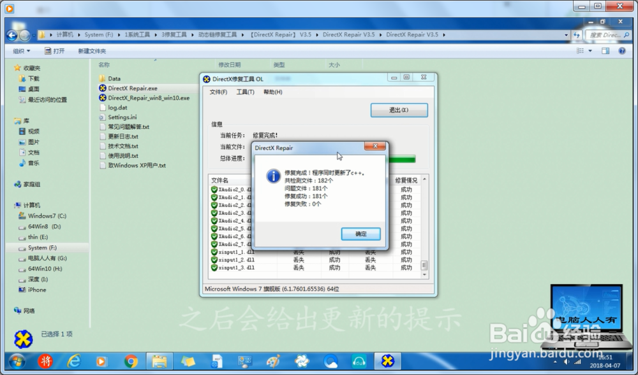Open Paint palette icon on taskbar
The width and height of the screenshot is (638, 375).
pos(273,361)
